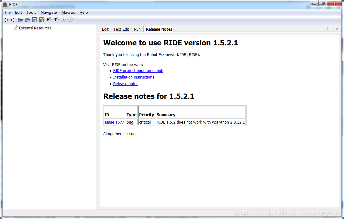Switch to the Edit tab
Viewport: 344px width, 219px height.
tap(105, 29)
